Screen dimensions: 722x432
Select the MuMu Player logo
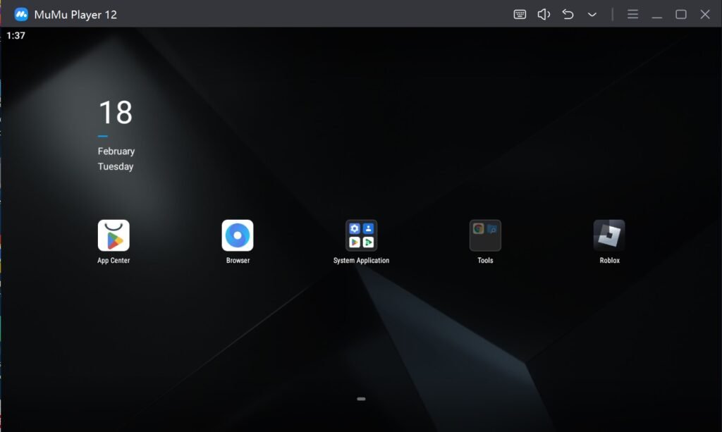click(x=20, y=13)
